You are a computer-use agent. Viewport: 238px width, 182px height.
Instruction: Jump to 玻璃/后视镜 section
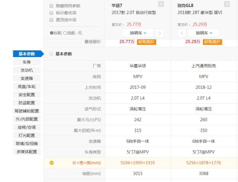click(27, 144)
